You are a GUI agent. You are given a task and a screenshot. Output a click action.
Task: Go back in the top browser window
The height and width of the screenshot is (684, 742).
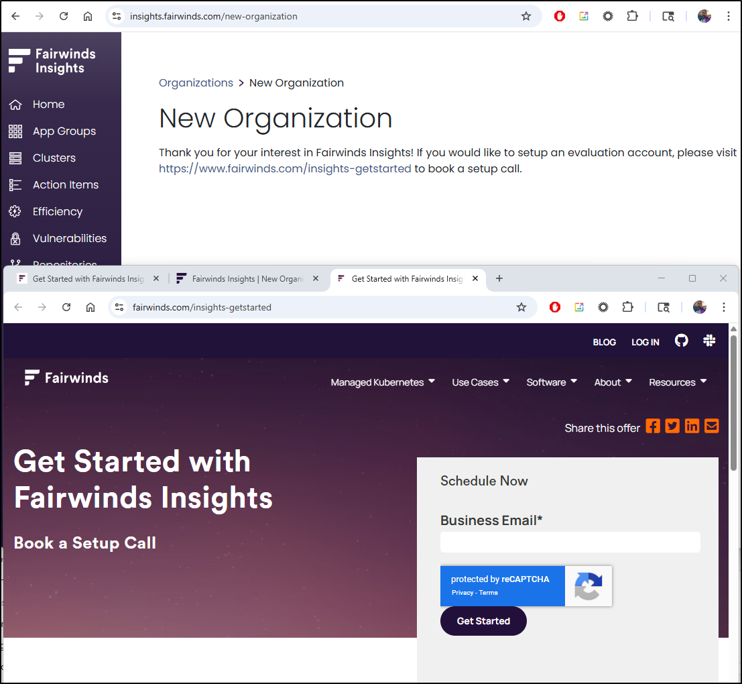click(x=15, y=16)
